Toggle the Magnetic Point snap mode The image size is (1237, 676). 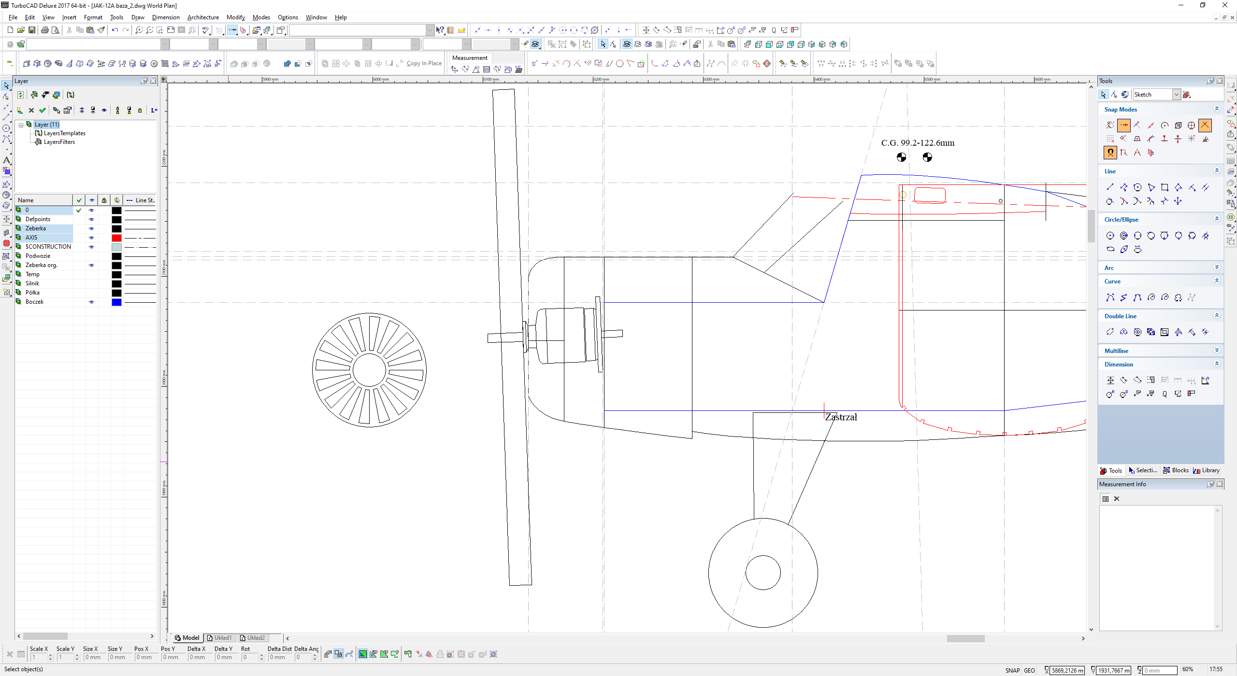[x=1110, y=153]
